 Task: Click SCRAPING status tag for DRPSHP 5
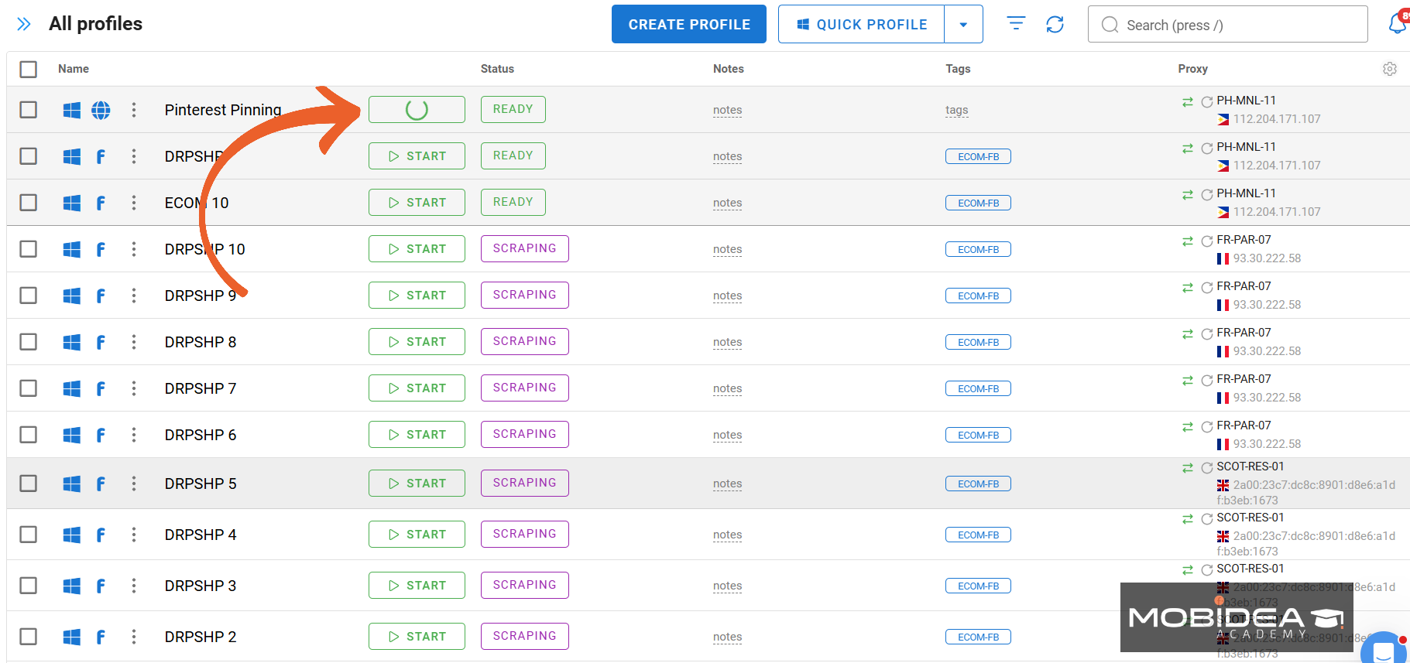point(524,483)
